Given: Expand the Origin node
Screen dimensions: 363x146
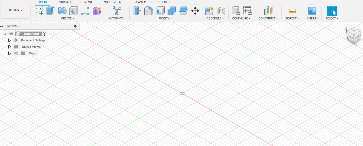Looking at the screenshot, I should [x=9, y=53].
